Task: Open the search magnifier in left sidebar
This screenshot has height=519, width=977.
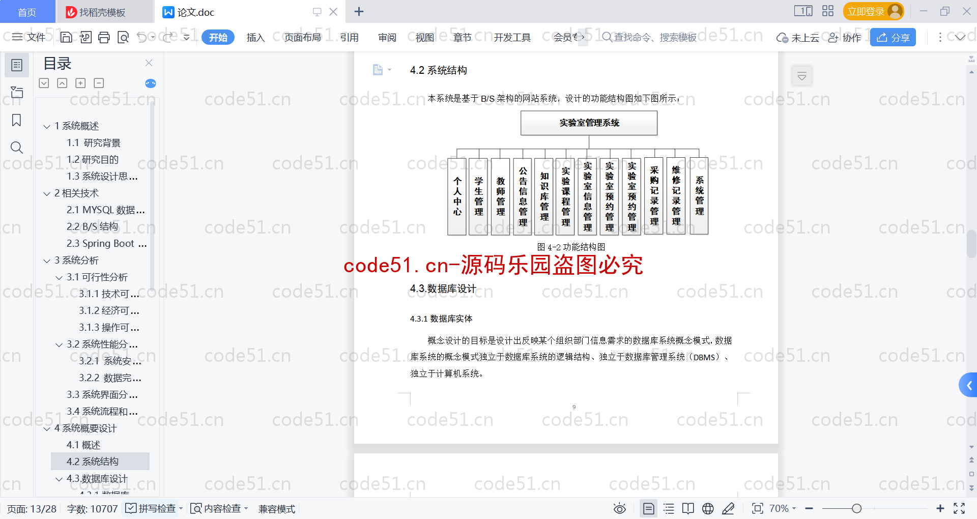Action: tap(17, 148)
